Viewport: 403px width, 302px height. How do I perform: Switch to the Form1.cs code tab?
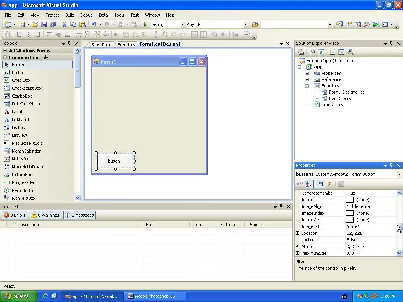pyautogui.click(x=126, y=45)
